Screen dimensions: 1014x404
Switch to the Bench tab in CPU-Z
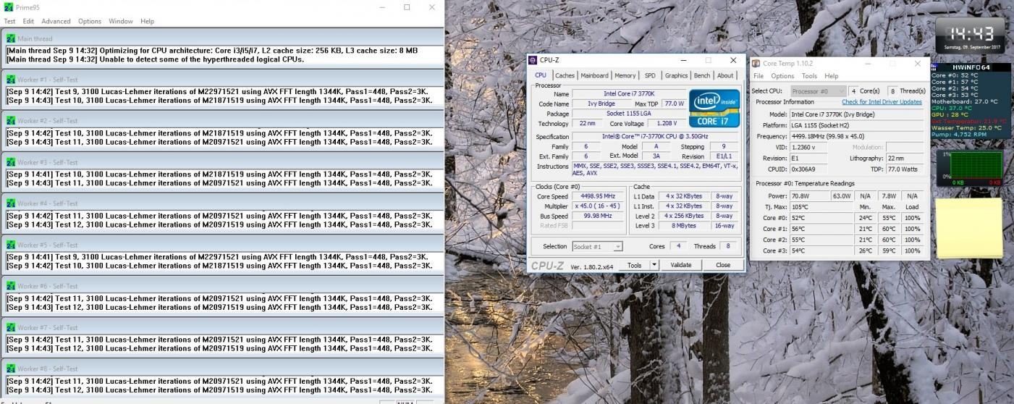tap(702, 75)
